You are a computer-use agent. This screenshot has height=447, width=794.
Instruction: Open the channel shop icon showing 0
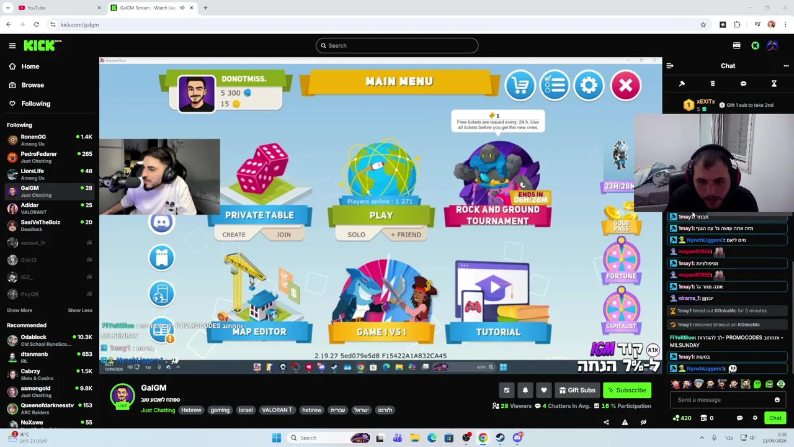coord(707,418)
